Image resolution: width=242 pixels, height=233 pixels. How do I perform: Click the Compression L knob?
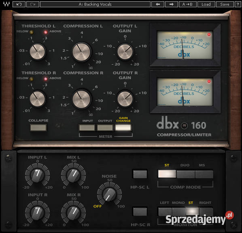click(x=81, y=52)
